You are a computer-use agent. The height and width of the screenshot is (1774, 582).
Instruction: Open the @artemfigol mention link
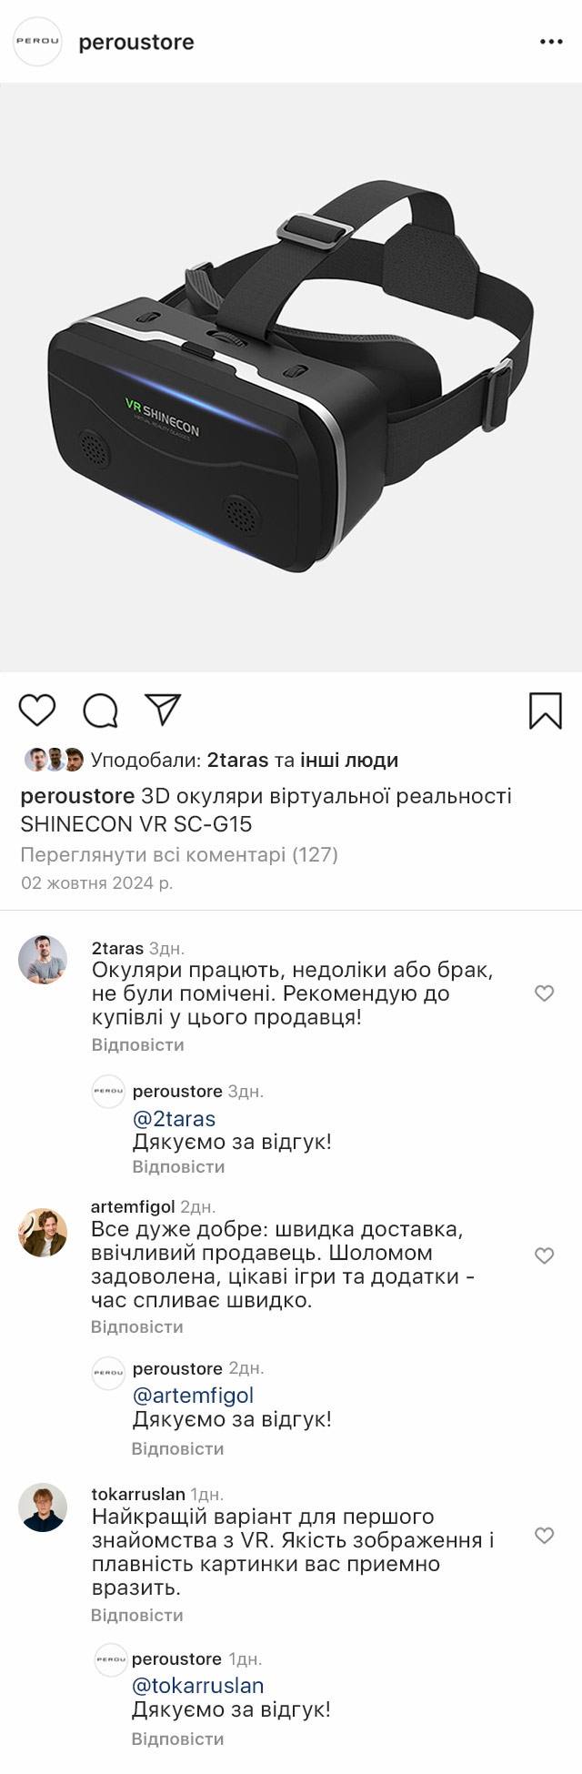[x=193, y=1395]
